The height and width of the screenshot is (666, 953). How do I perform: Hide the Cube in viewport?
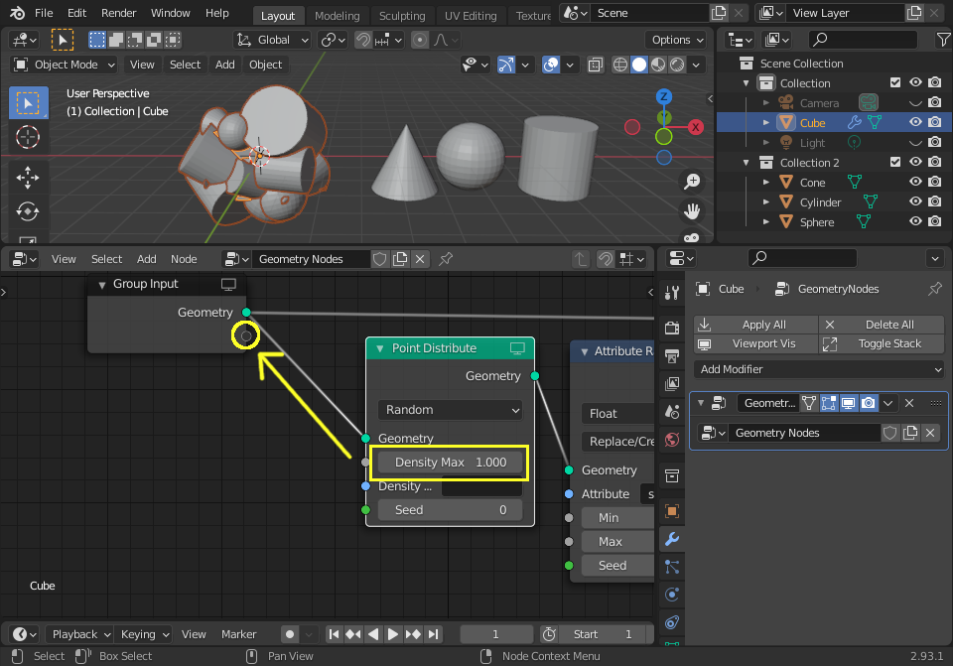pyautogui.click(x=915, y=122)
